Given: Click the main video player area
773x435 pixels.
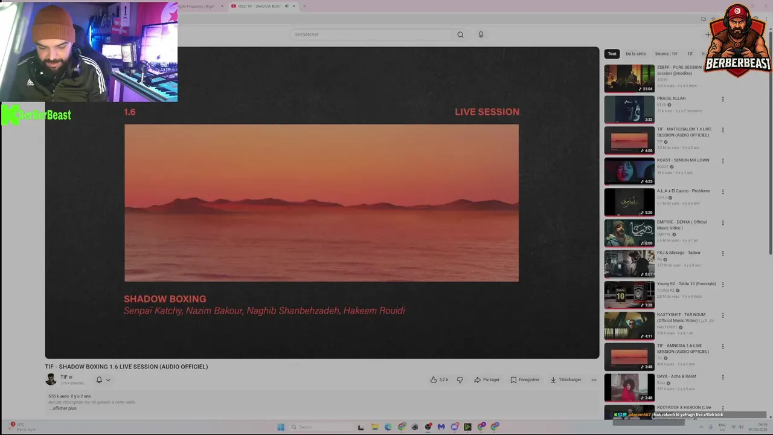Looking at the screenshot, I should (322, 203).
